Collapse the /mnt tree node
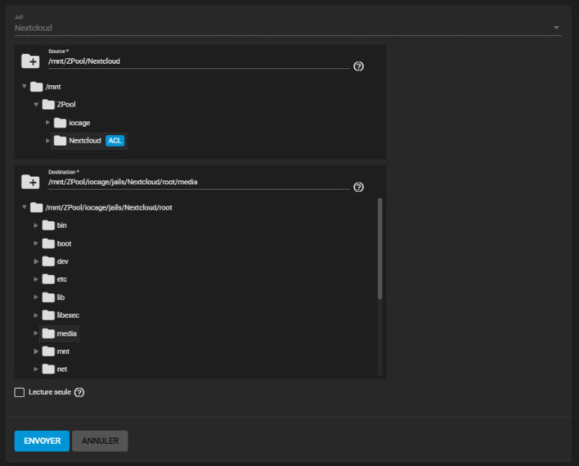The image size is (579, 466). pos(25,87)
